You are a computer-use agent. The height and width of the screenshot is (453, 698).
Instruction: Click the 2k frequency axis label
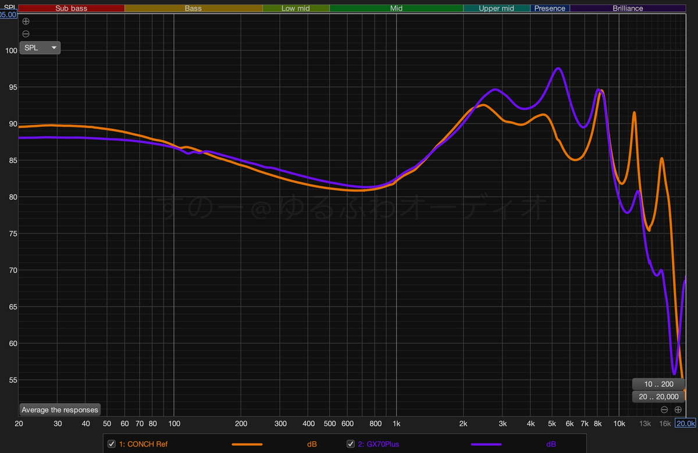tap(464, 423)
